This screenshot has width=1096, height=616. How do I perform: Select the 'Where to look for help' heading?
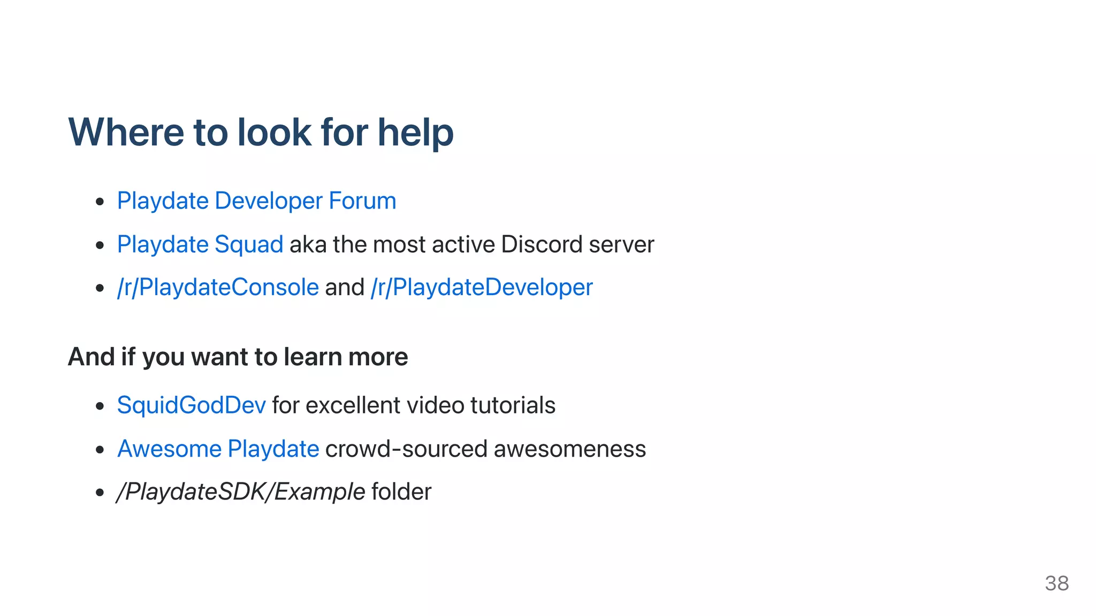261,133
